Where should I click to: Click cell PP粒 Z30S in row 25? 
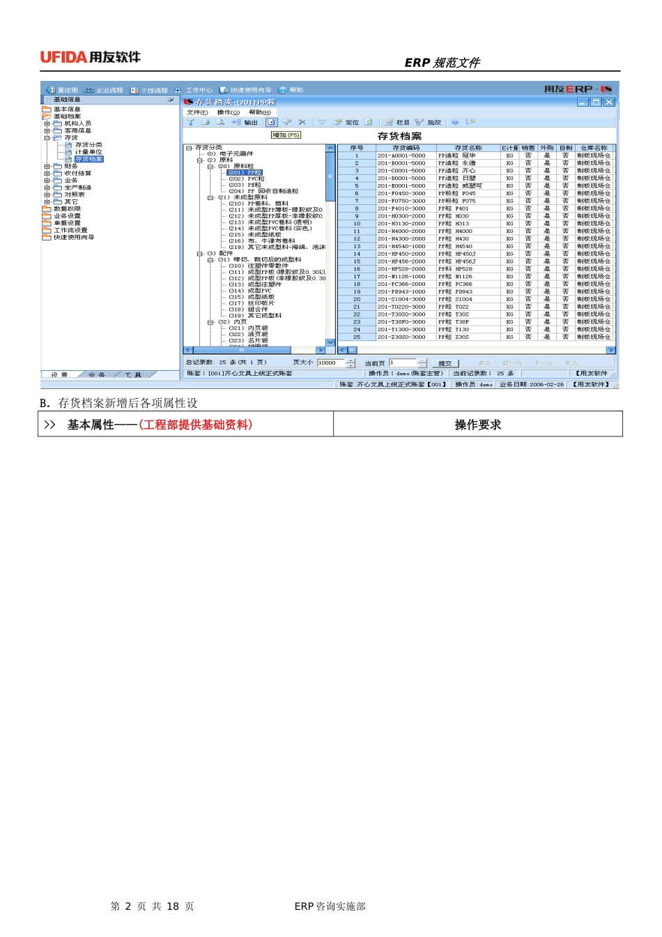pyautogui.click(x=468, y=337)
